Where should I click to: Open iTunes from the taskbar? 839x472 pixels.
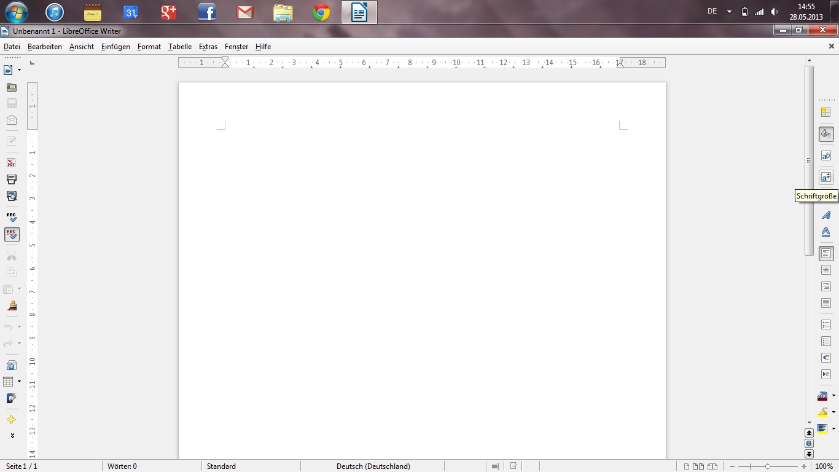(x=55, y=12)
